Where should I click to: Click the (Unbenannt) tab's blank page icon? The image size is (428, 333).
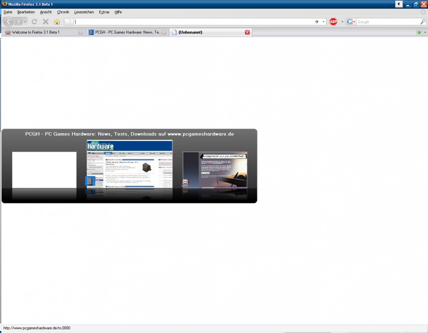(x=175, y=32)
